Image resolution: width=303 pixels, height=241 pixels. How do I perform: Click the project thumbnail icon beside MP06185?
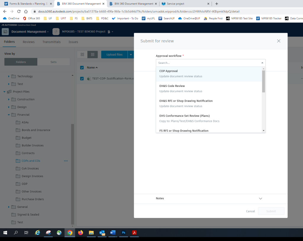(56, 32)
